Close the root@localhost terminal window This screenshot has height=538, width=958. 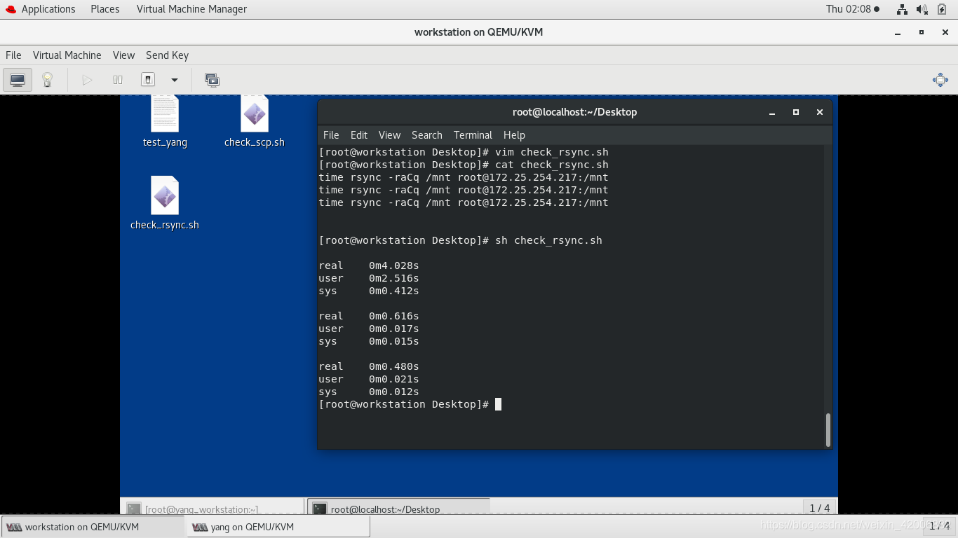point(819,112)
